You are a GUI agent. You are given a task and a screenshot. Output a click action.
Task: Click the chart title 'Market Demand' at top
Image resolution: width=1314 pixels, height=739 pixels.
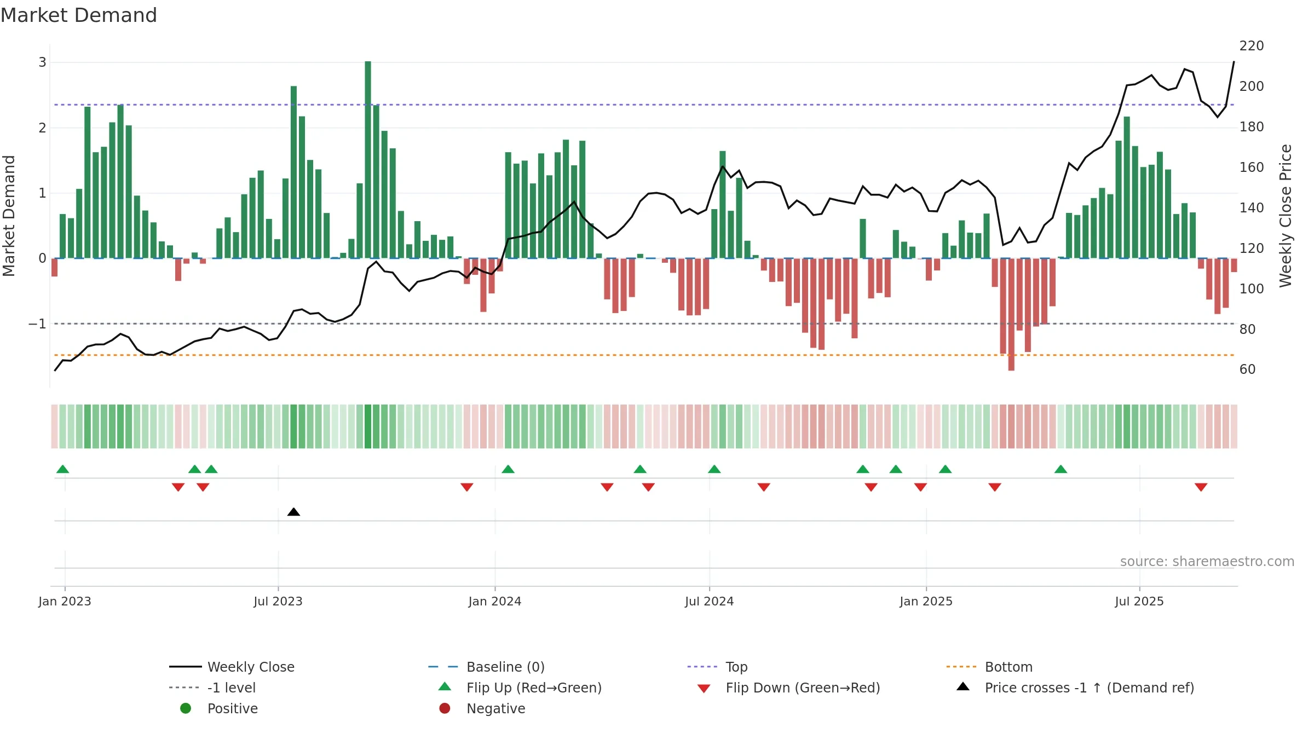tap(79, 15)
